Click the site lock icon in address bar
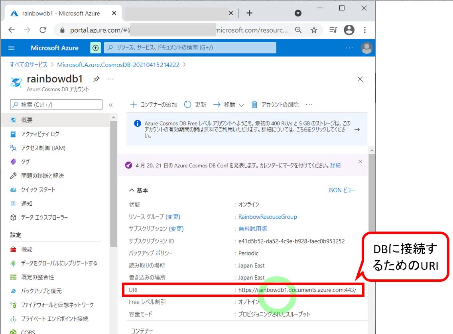This screenshot has width=453, height=334. [x=62, y=30]
